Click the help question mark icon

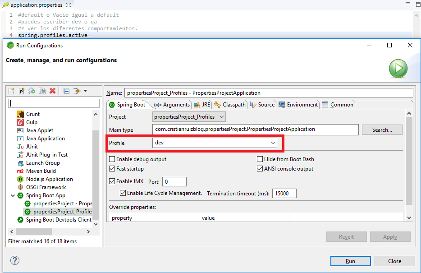pos(15,260)
